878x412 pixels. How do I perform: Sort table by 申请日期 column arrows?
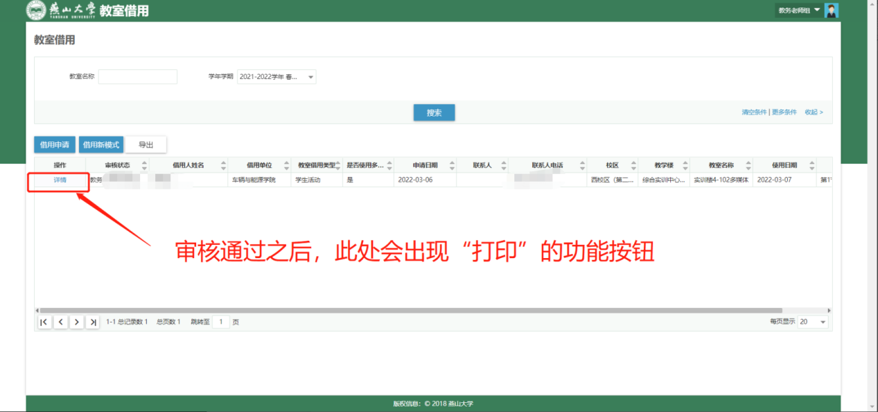coord(452,166)
